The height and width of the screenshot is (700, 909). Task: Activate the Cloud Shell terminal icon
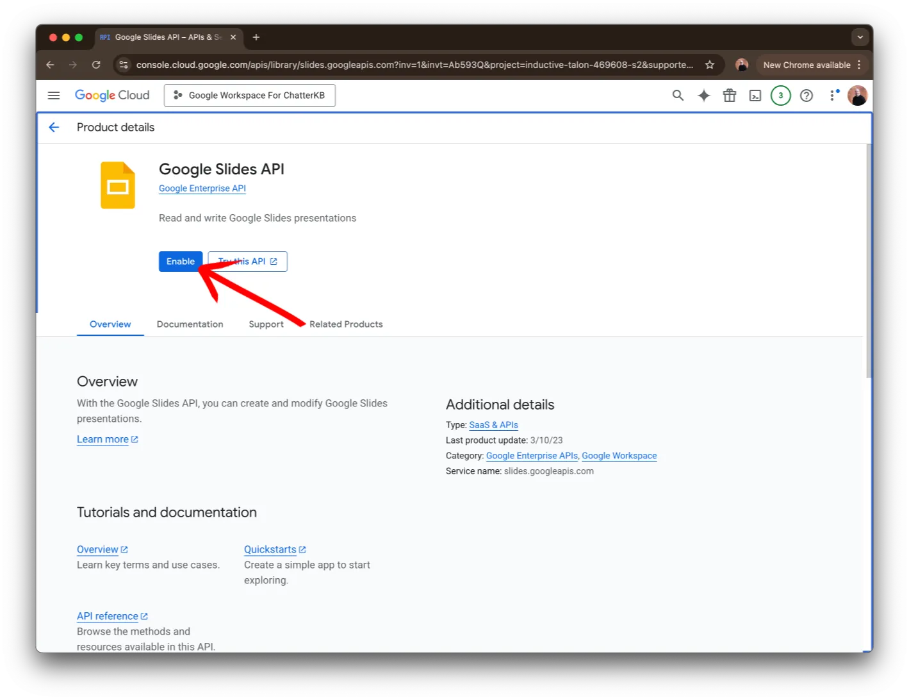[x=755, y=96]
